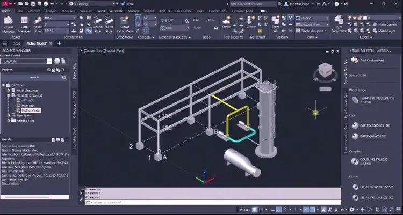Open the Unsaved View dropdown
The image size is (403, 215).
tap(312, 24)
